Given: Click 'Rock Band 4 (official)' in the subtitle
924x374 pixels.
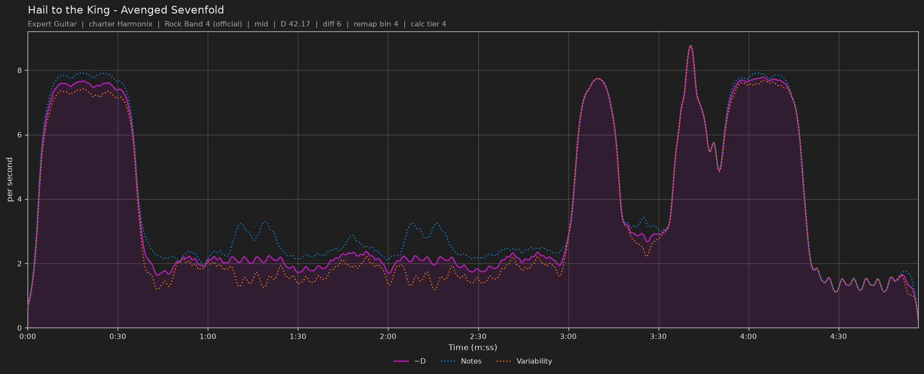Looking at the screenshot, I should point(203,24).
